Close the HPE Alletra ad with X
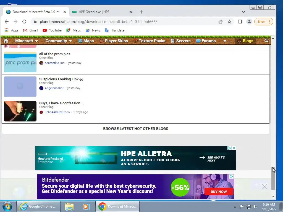This screenshot has height=212, width=283. pos(234,148)
